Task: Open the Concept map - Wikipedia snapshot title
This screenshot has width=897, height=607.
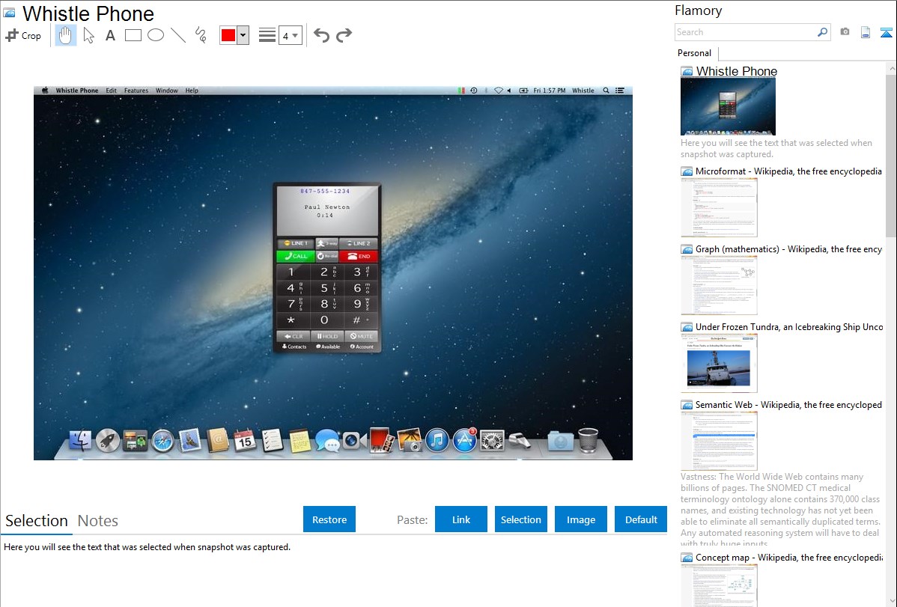Action: (x=788, y=557)
